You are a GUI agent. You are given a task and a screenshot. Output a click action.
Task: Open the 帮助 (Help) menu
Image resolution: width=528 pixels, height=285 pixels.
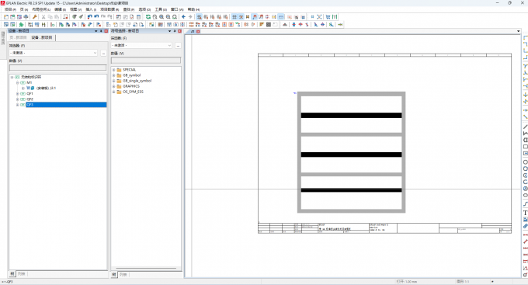193,9
